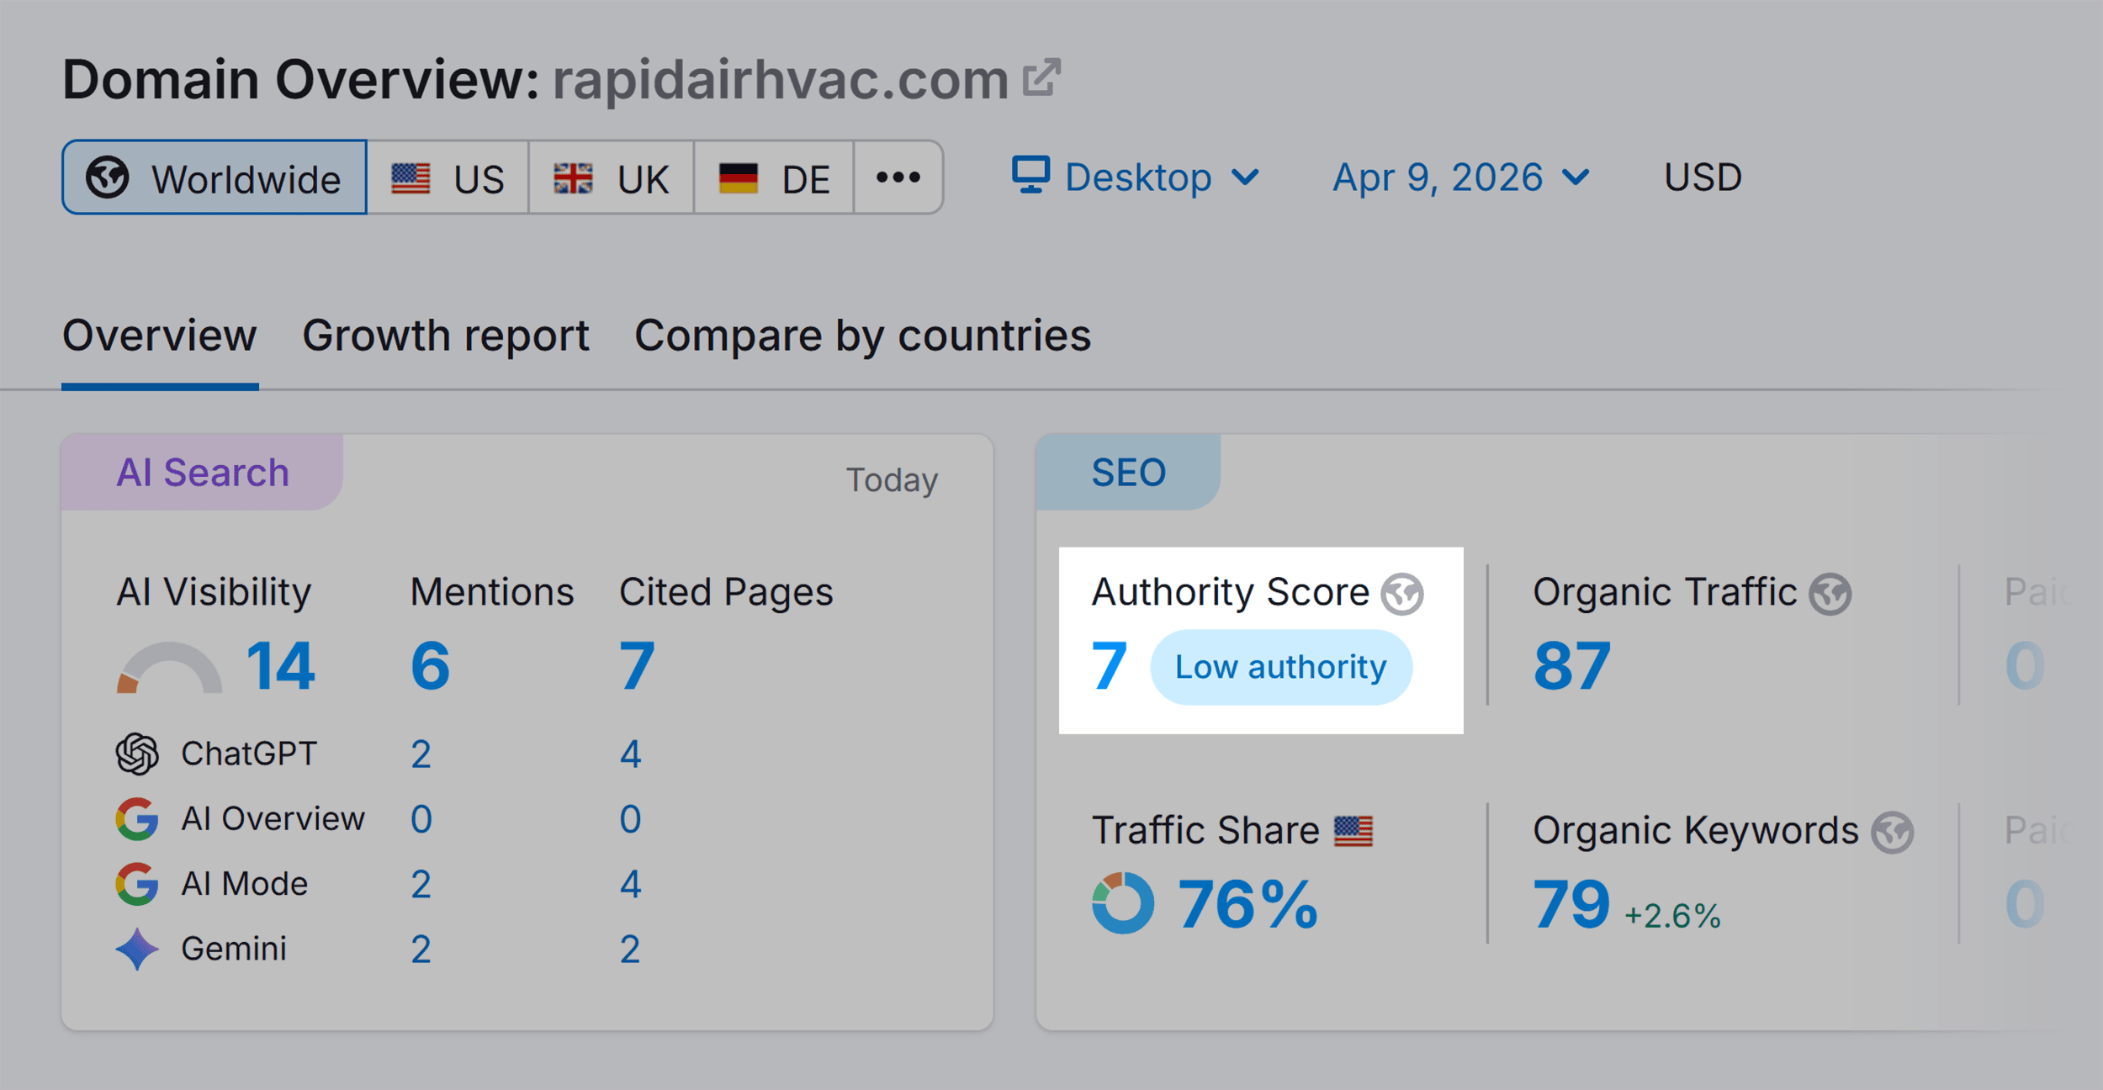Screen dimensions: 2103x1090
Task: Switch region to UK
Action: tap(610, 177)
